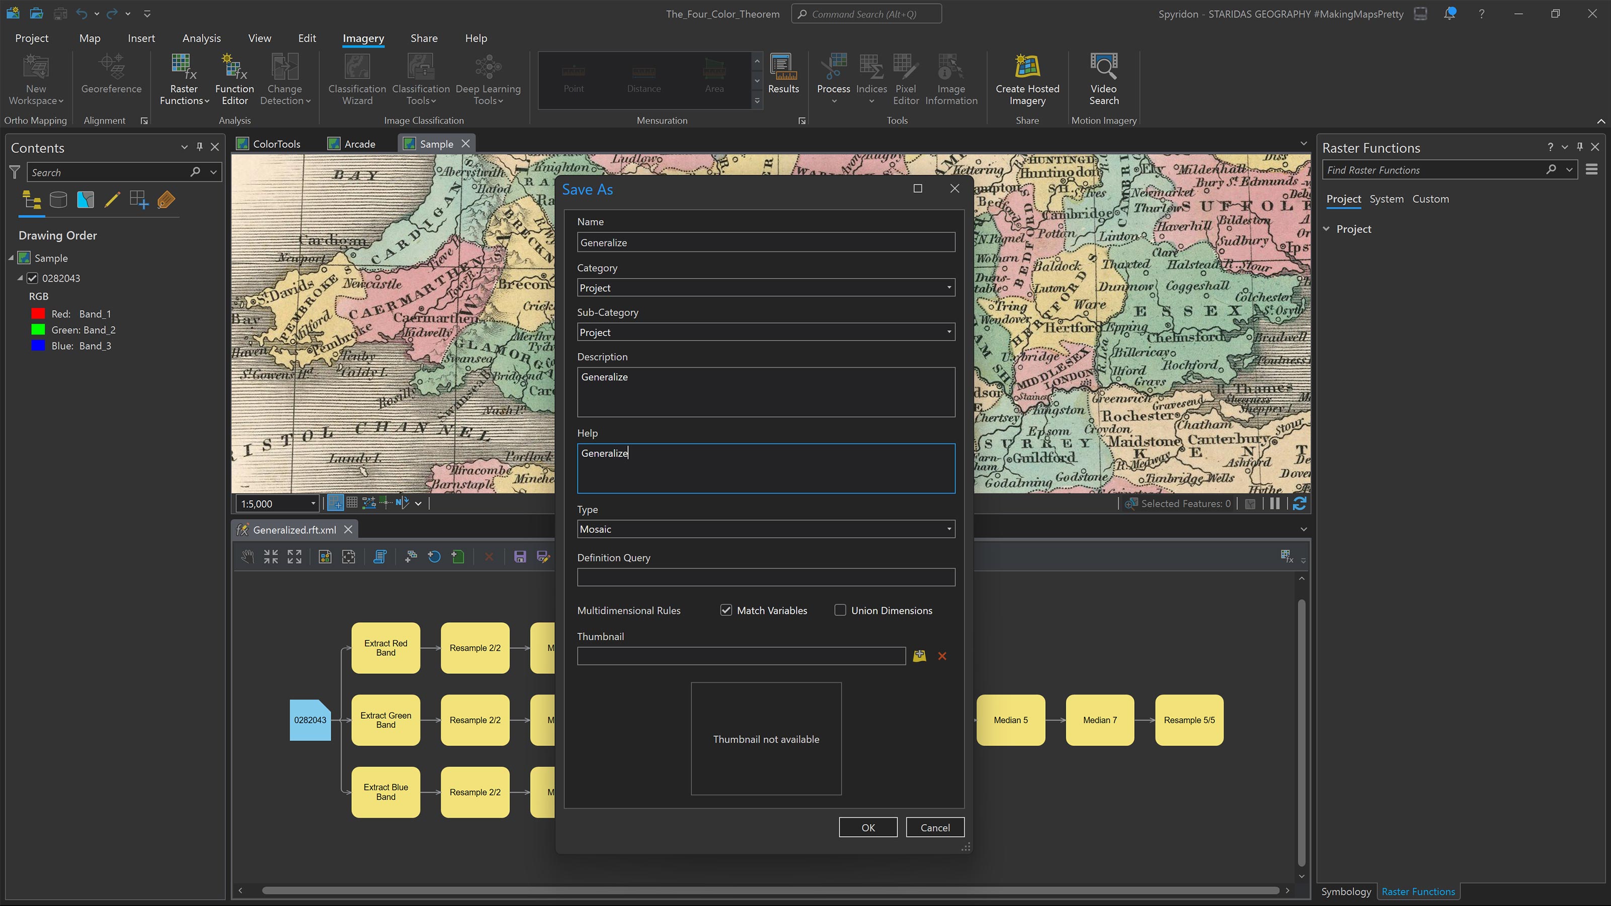Screen dimensions: 1611x906
Task: Switch to the Imagery ribbon tab
Action: [362, 38]
